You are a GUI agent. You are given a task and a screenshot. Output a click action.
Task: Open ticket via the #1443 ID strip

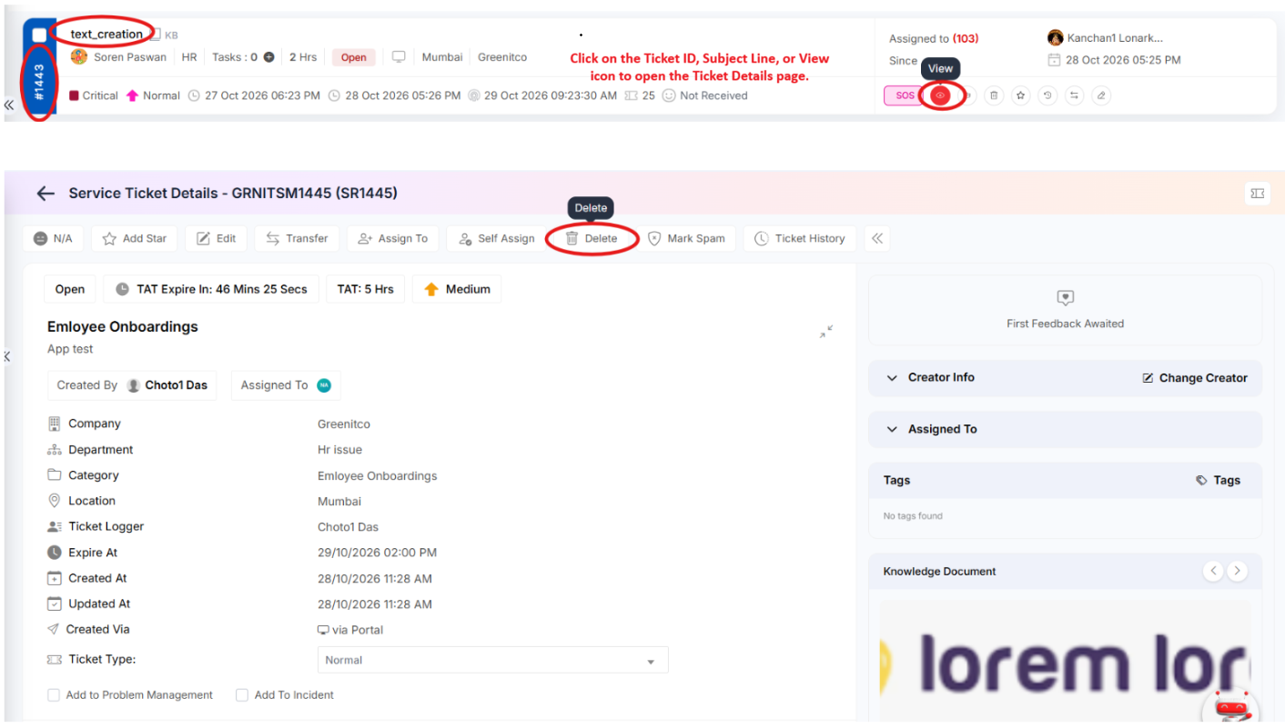40,81
